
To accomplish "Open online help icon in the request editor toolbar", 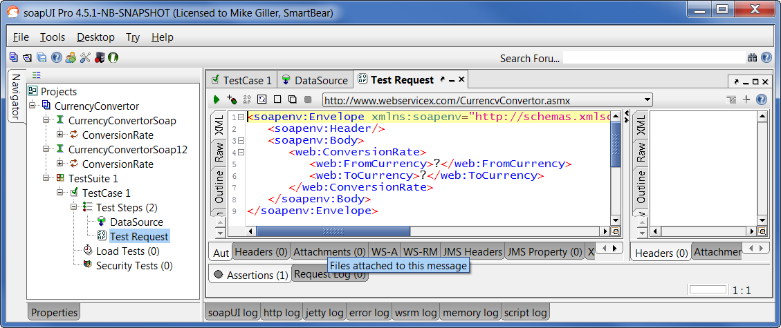I will pos(761,99).
